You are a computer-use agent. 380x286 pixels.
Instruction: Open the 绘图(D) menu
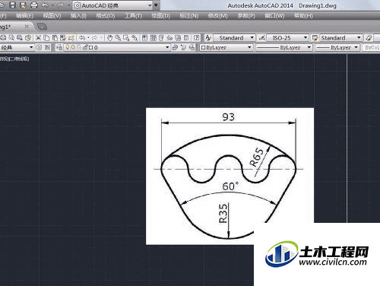click(161, 16)
